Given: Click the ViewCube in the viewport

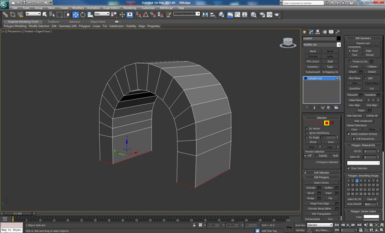Looking at the screenshot, I should [288, 43].
